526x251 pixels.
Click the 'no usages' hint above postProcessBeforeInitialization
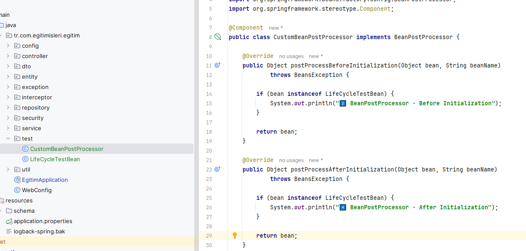[x=291, y=56]
